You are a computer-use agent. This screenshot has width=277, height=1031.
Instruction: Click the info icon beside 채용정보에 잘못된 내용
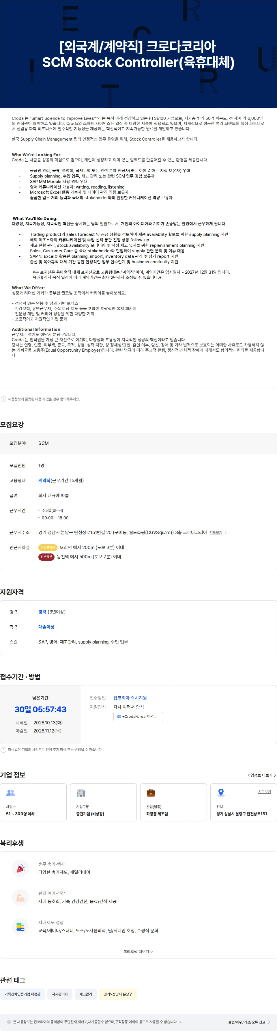pos(3,399)
